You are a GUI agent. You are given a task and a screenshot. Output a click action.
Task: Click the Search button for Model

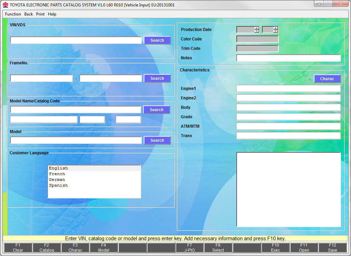(x=157, y=140)
